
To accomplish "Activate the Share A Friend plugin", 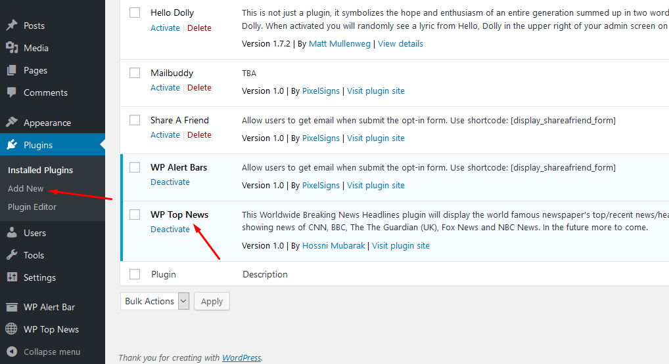I will point(165,134).
